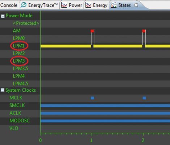The height and width of the screenshot is (145, 170).
Task: Click the States tab chart icon
Action: pos(114,5)
